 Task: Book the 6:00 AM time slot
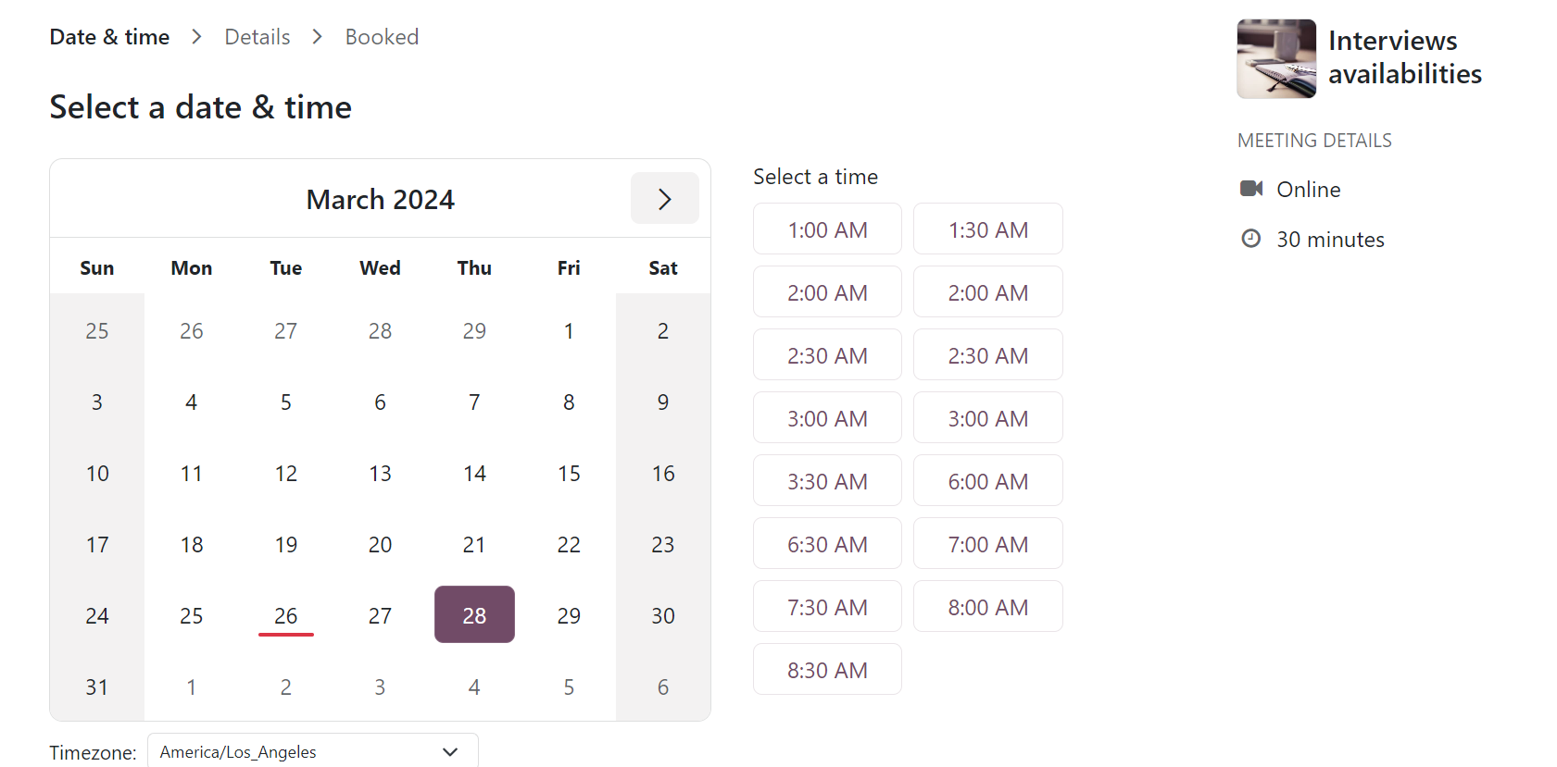click(987, 481)
